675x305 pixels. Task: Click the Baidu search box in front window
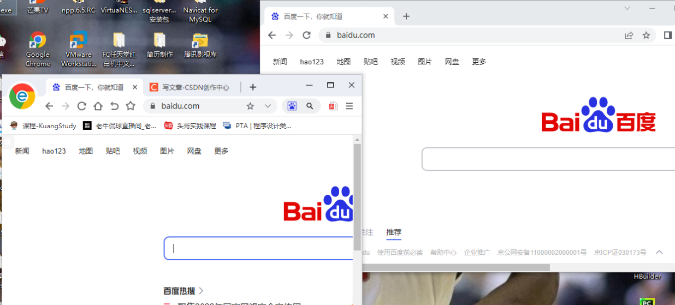click(259, 248)
